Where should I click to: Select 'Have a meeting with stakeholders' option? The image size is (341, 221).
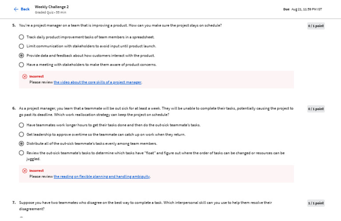(x=21, y=65)
